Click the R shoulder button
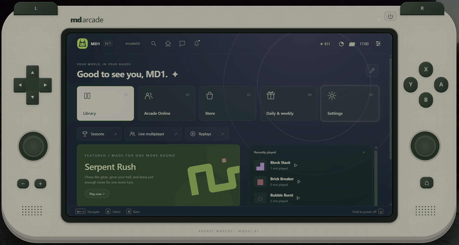This screenshot has width=459, height=245. pyautogui.click(x=422, y=9)
